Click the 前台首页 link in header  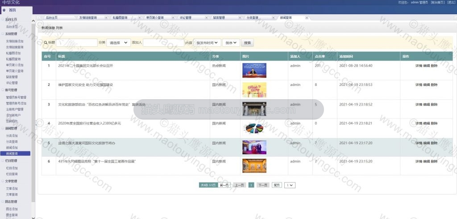pyautogui.click(x=438, y=2)
